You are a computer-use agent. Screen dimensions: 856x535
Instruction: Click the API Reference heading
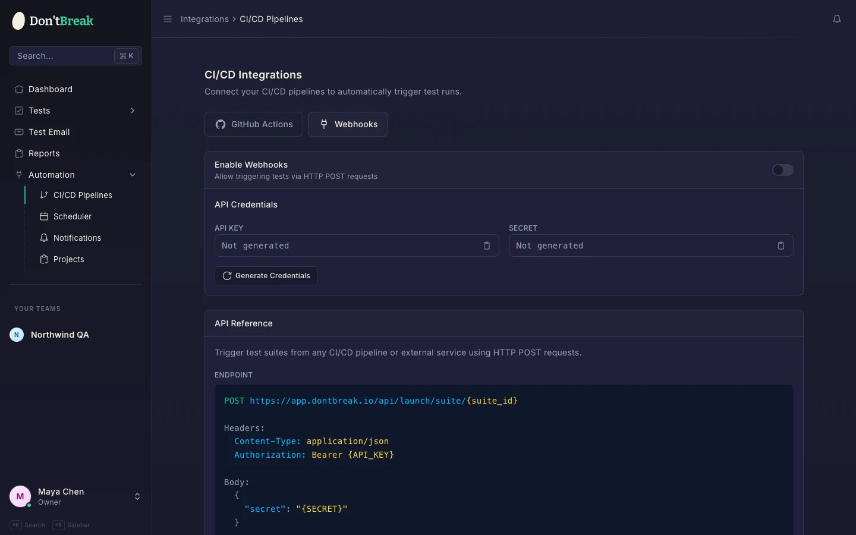coord(244,323)
